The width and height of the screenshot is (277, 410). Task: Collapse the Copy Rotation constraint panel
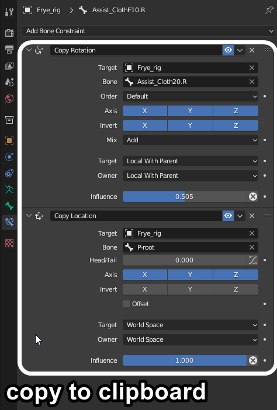(29, 50)
